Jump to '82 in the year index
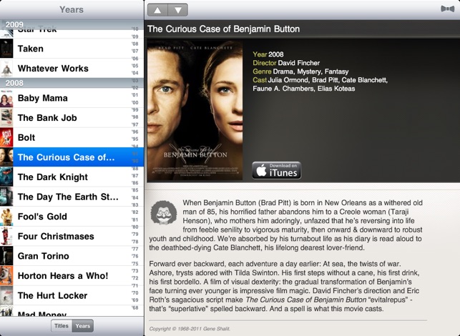Image resolution: width=460 pixels, height=336 pixels. point(135,212)
